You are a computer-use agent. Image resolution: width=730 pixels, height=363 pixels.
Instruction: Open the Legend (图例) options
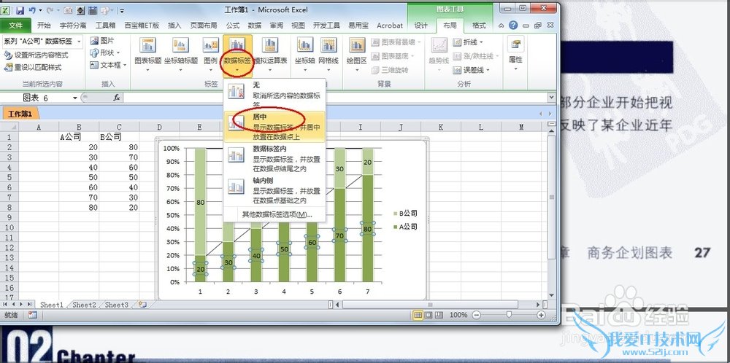point(211,50)
